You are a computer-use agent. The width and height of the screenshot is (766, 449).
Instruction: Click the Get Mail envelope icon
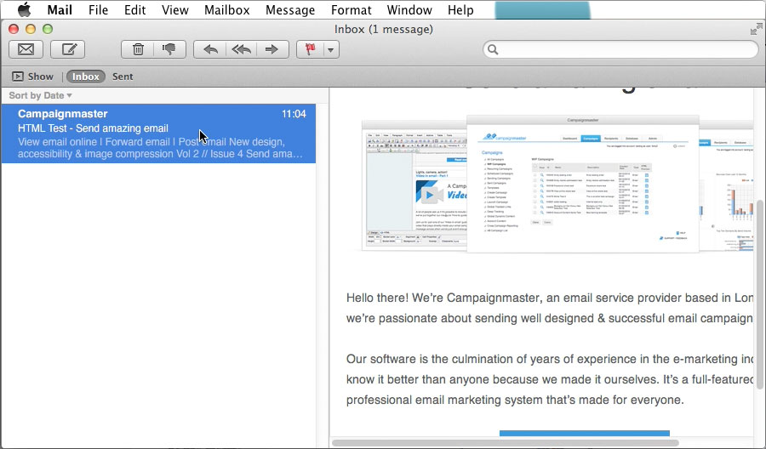tap(26, 49)
